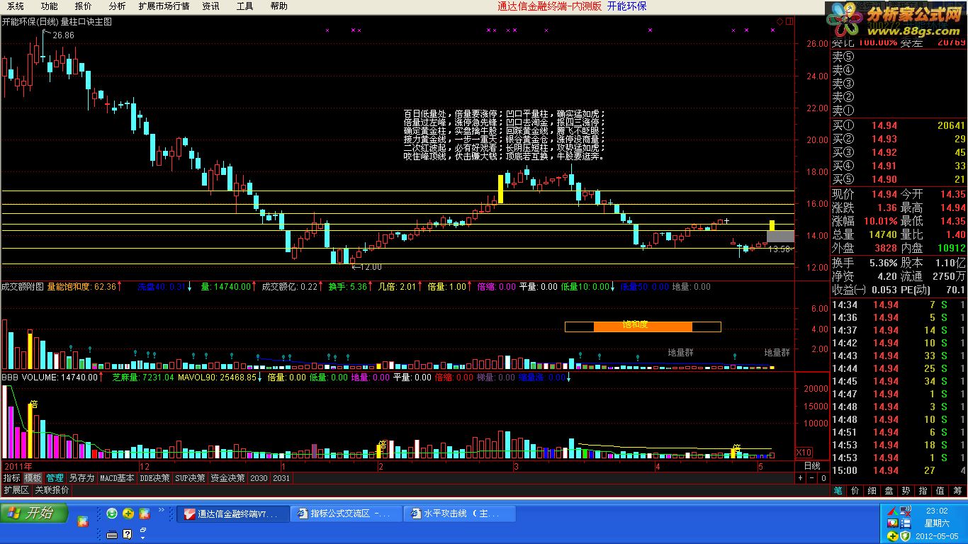Image resolution: width=968 pixels, height=544 pixels.
Task: Switch to 通达信金融终端V7 taskbar window
Action: click(233, 514)
